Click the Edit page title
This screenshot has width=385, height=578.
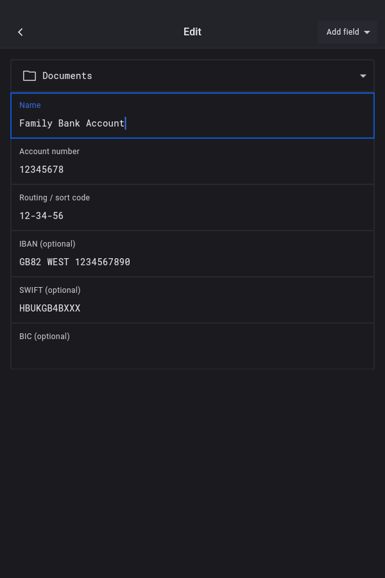point(193,32)
